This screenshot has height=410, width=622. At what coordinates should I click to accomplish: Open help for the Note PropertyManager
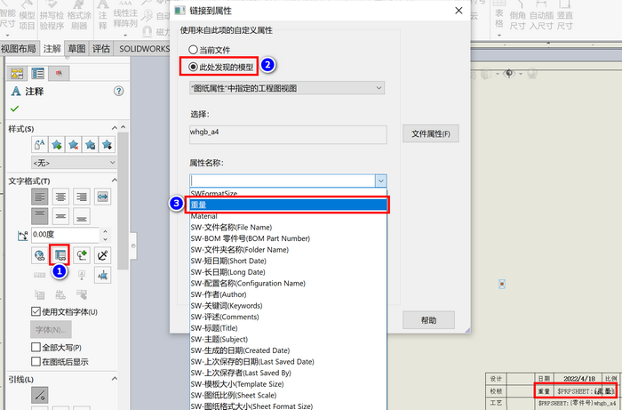[118, 91]
